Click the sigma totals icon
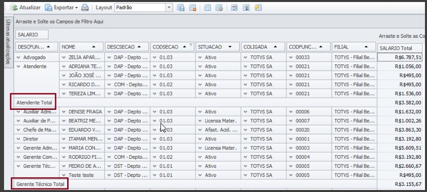The width and height of the screenshot is (427, 192). [x=246, y=8]
